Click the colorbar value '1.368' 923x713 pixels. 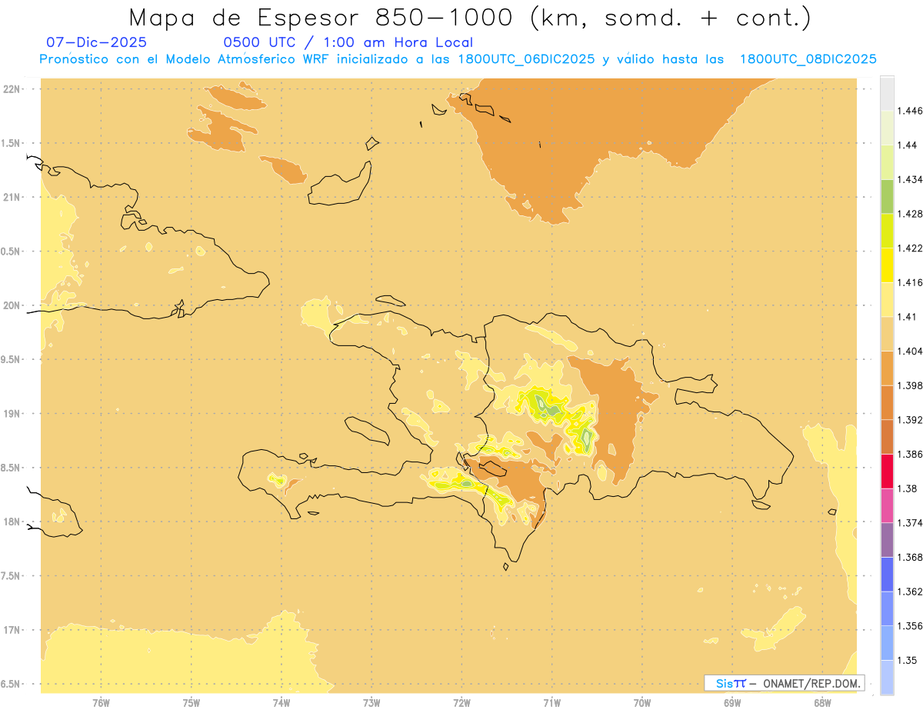click(x=910, y=558)
